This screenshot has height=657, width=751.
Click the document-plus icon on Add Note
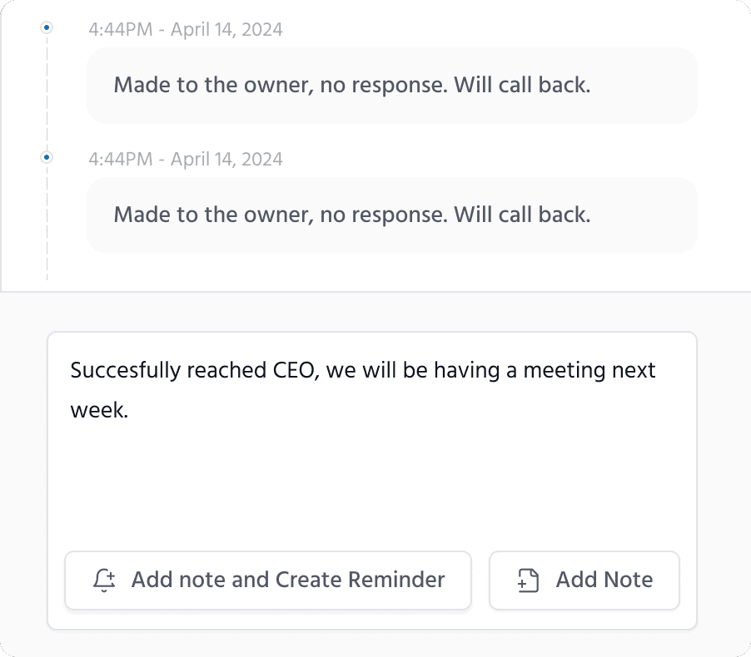tap(528, 580)
